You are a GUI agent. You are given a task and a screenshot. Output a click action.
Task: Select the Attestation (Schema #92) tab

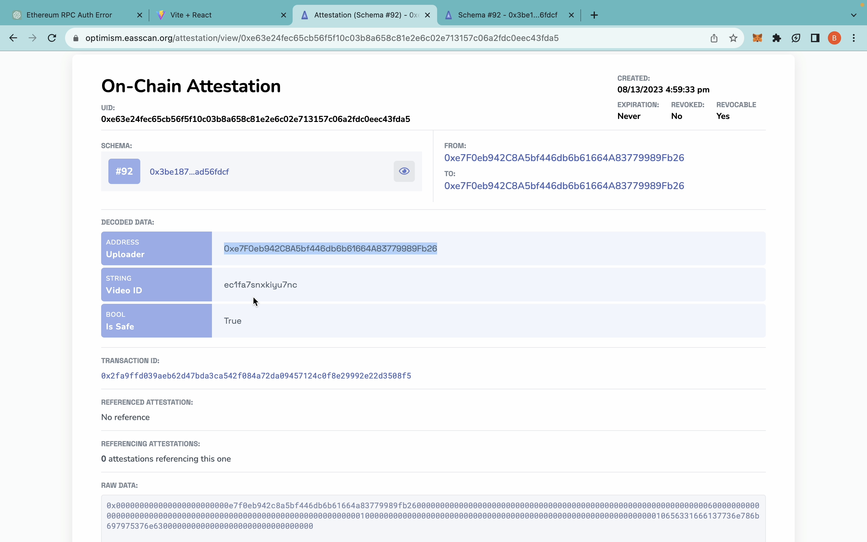(x=365, y=15)
